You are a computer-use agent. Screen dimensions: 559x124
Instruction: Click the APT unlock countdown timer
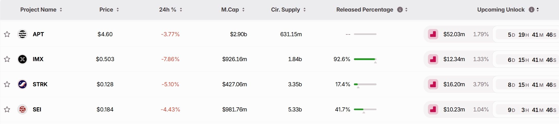pos(526,34)
